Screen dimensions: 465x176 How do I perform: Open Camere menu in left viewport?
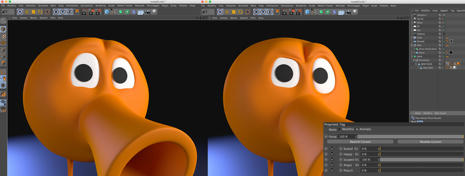23,18
